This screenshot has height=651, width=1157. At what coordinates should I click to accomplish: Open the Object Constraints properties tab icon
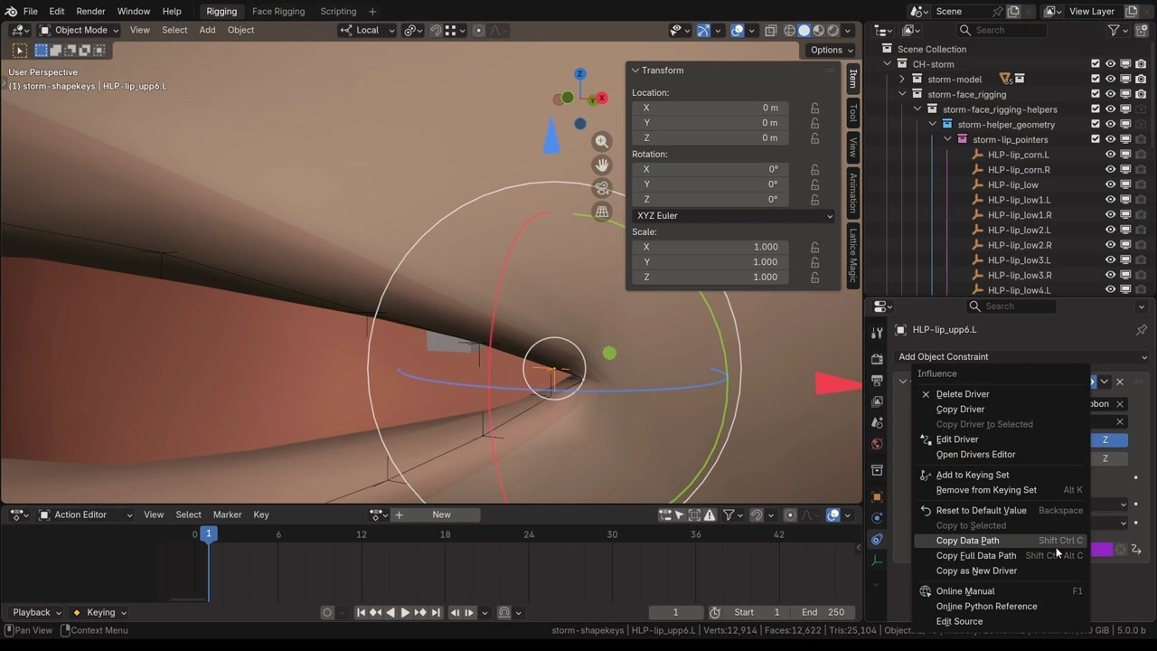[877, 540]
